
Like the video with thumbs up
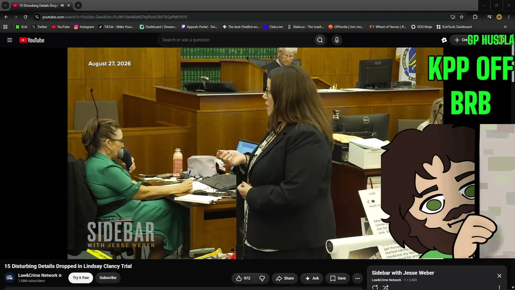click(243, 278)
